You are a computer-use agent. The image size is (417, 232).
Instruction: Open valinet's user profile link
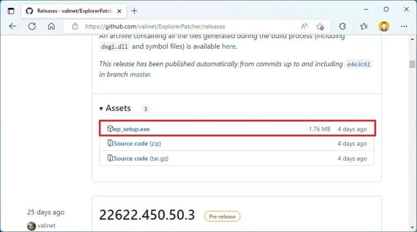[46, 225]
